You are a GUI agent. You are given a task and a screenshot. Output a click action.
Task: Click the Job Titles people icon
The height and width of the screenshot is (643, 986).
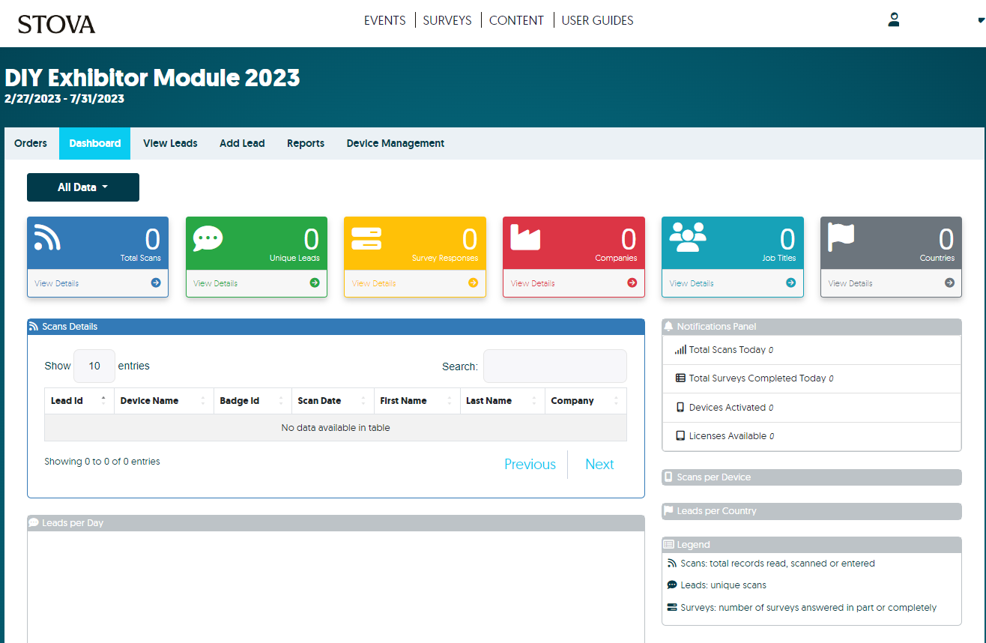tap(688, 237)
